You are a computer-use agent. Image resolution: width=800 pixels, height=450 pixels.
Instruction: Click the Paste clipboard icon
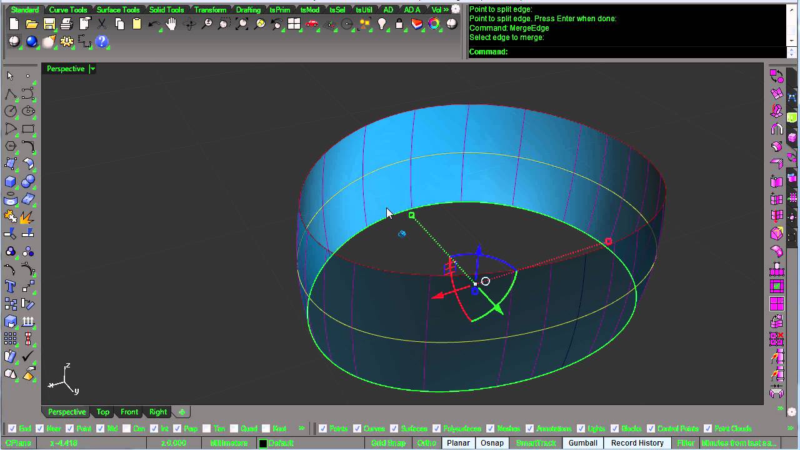coord(137,24)
